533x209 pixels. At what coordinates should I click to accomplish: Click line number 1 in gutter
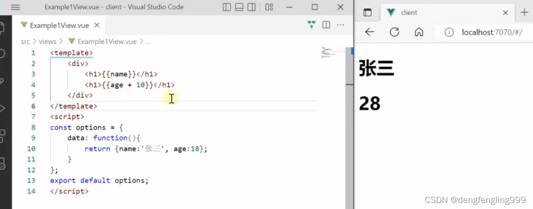point(33,53)
